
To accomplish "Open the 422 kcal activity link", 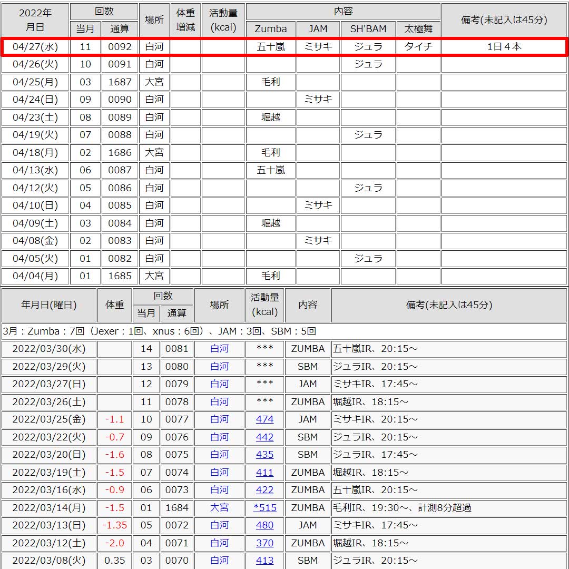I will coord(264,490).
